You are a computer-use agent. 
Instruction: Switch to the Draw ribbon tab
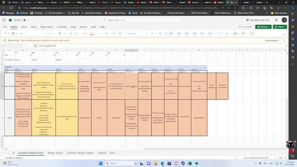pos(33,27)
